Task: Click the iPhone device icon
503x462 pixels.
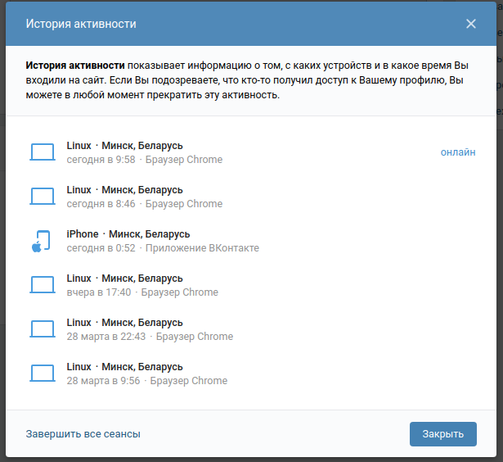Action: point(42,241)
